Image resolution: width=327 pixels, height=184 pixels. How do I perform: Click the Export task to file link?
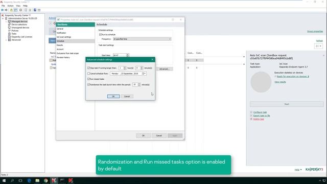click(x=262, y=116)
